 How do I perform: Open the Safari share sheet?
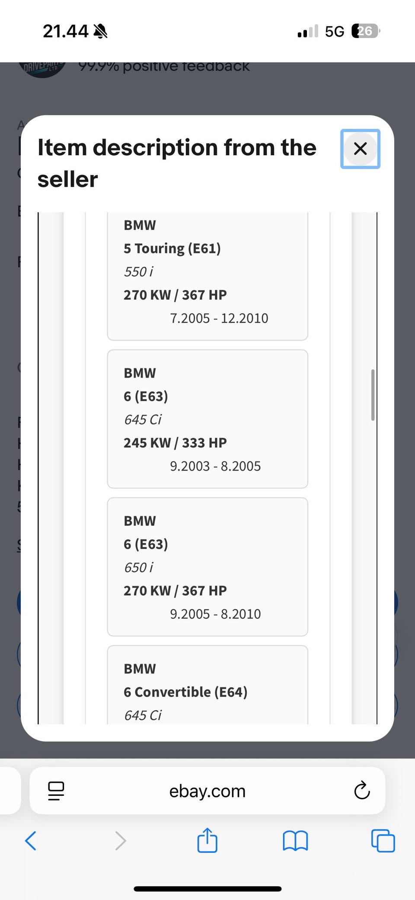(x=207, y=840)
